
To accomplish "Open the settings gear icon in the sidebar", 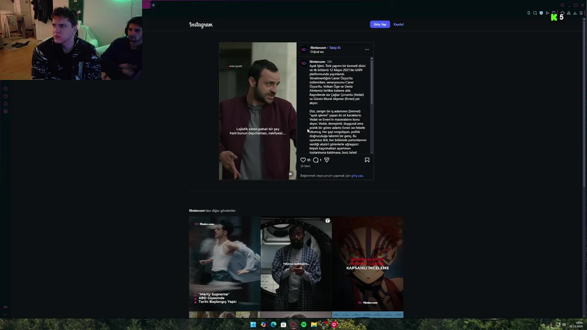I will 6,111.
